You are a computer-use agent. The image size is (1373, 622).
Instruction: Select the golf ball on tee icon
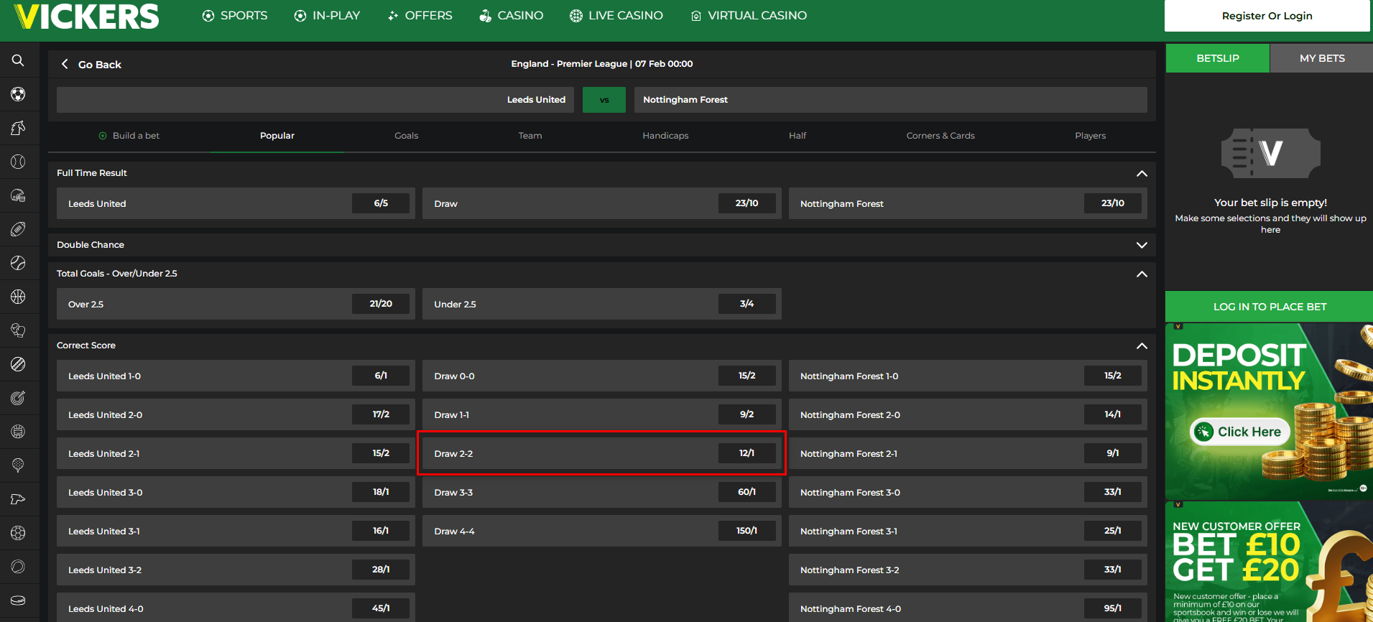(18, 465)
